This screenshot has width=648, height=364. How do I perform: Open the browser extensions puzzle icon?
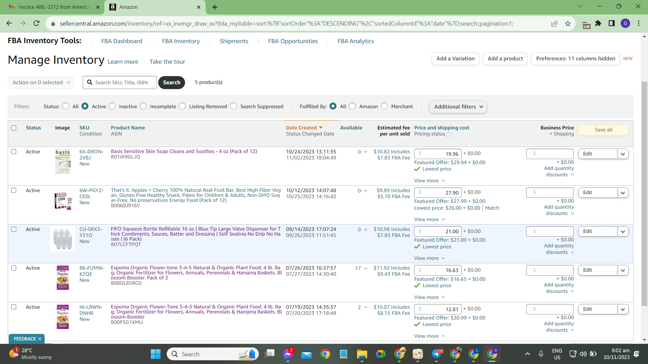click(x=598, y=23)
